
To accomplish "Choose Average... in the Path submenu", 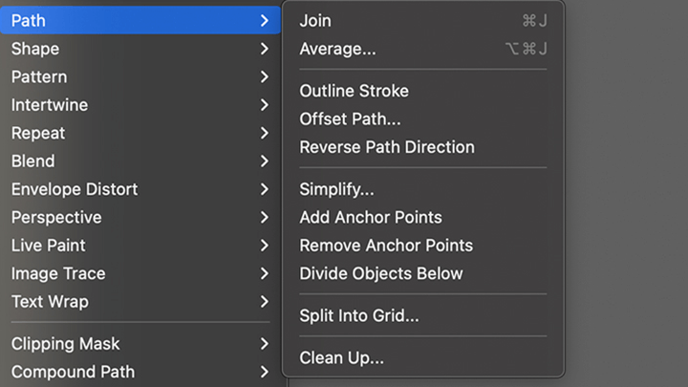I will [423, 49].
